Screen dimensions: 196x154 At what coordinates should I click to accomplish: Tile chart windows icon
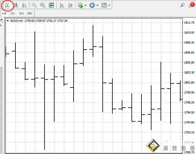tap(51, 5)
